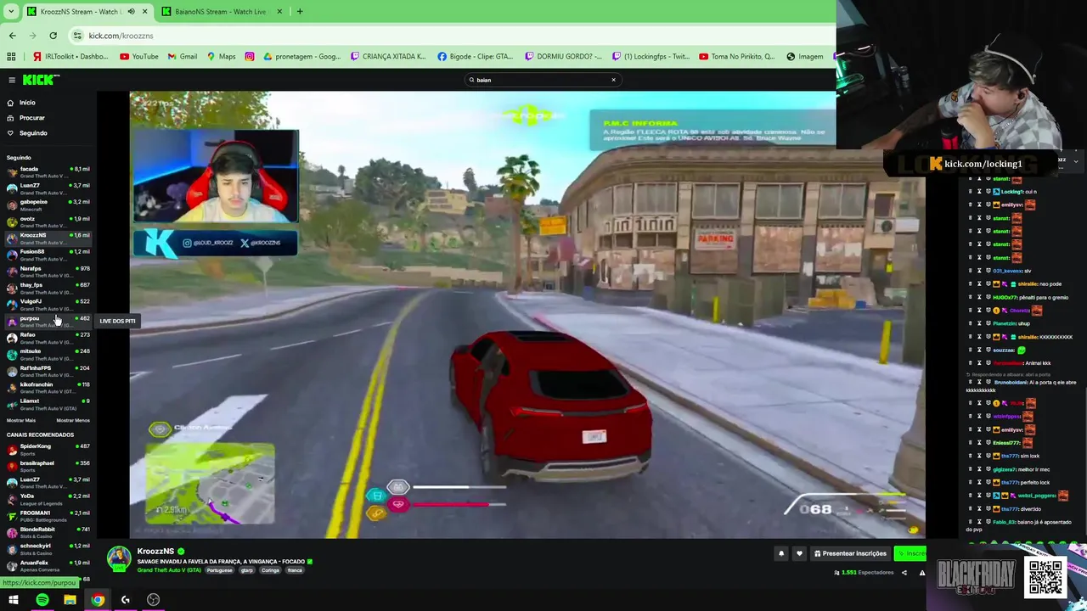The image size is (1087, 611).
Task: Open DORMIU GORDO bookmark
Action: 564,57
